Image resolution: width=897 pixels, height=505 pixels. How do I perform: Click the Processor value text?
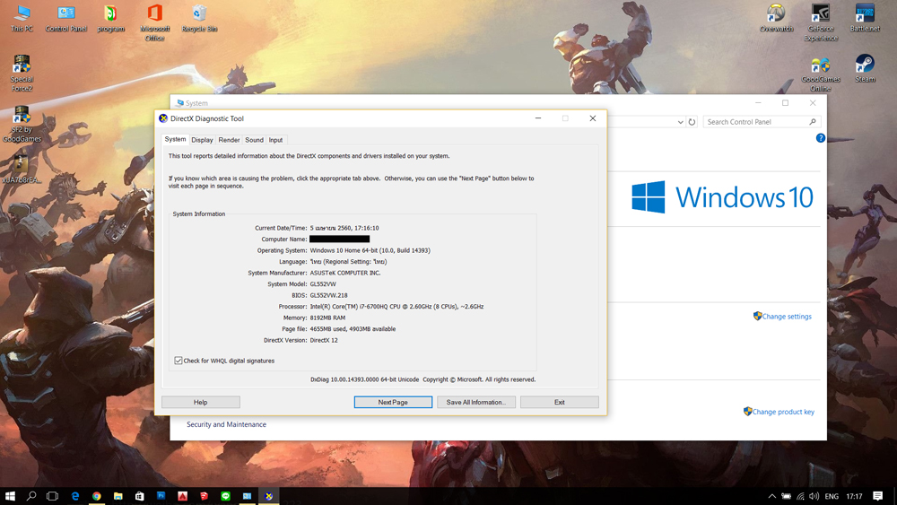396,307
